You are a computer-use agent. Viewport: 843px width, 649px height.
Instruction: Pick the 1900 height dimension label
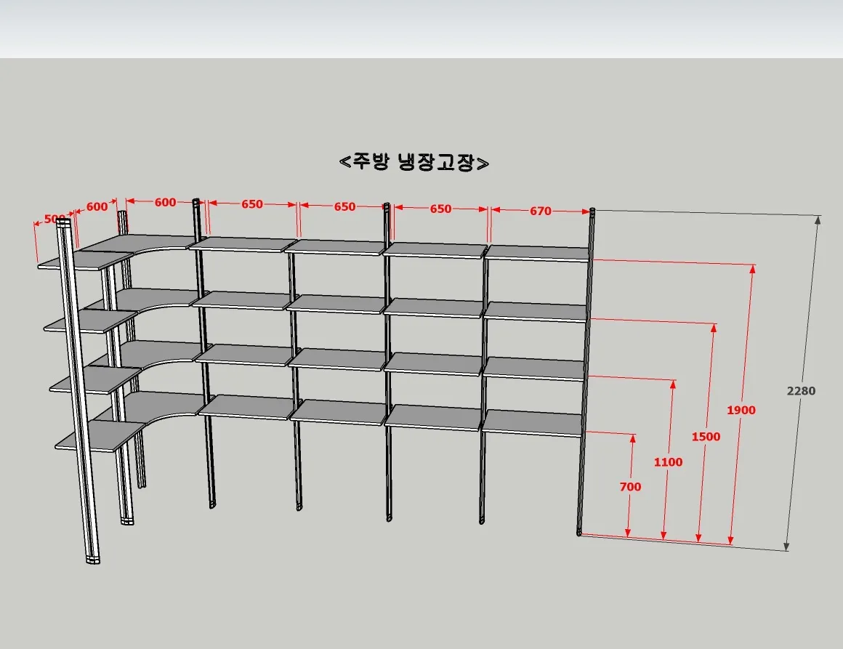(741, 411)
